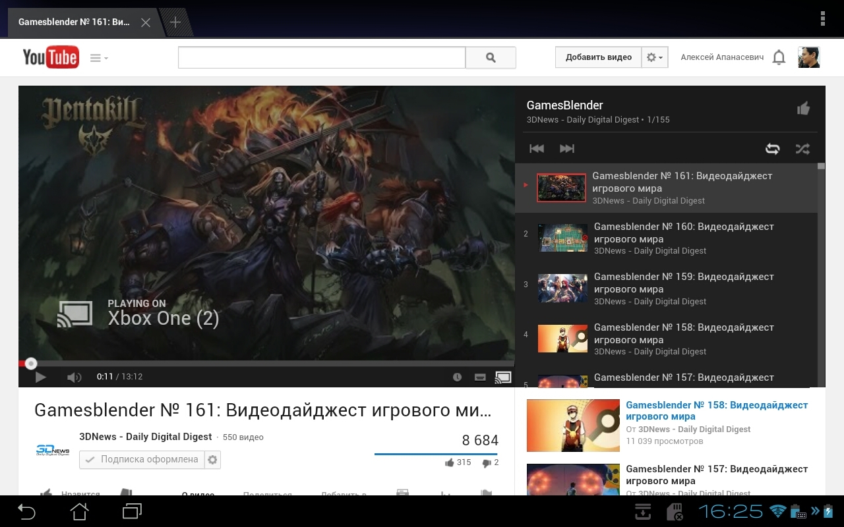Click the magnifier search button
The height and width of the screenshot is (527, 844).
coord(491,57)
